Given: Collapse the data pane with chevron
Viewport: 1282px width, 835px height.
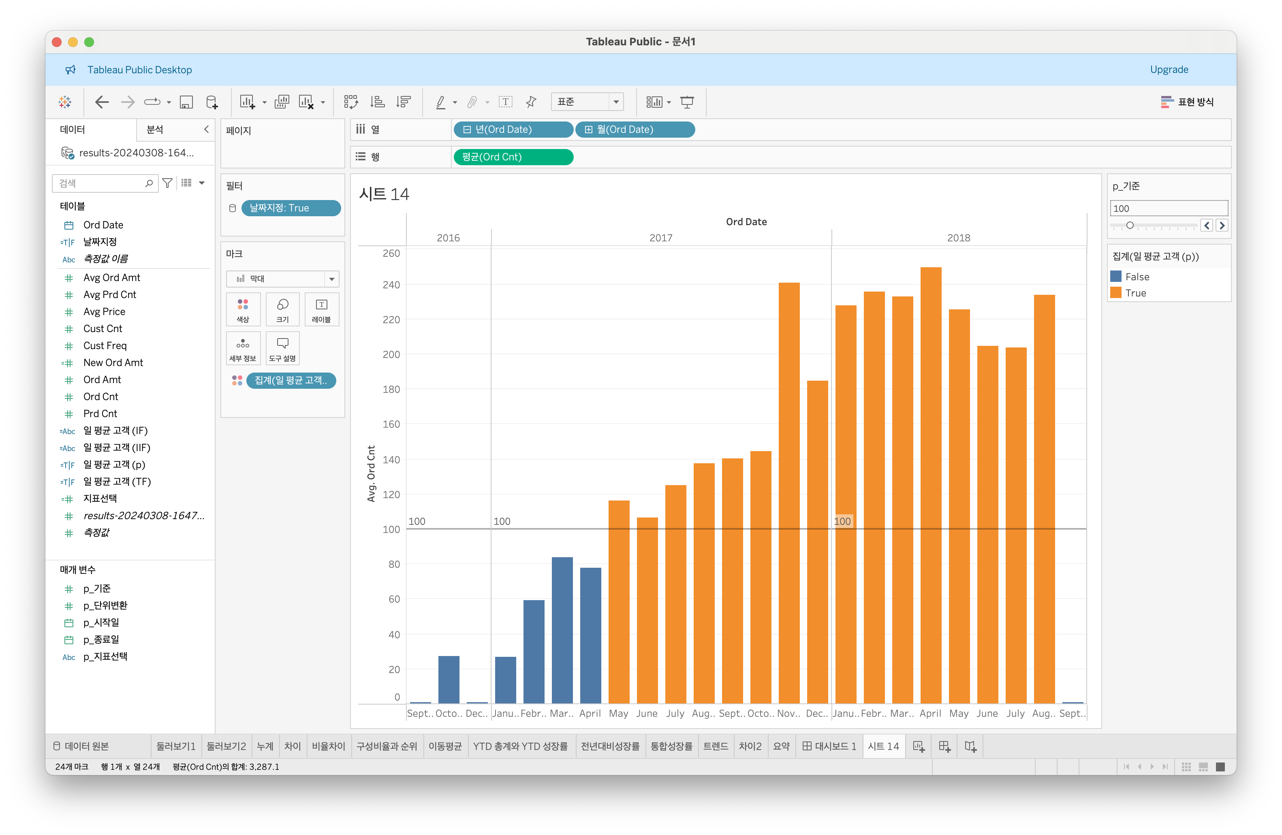Looking at the screenshot, I should click(206, 129).
